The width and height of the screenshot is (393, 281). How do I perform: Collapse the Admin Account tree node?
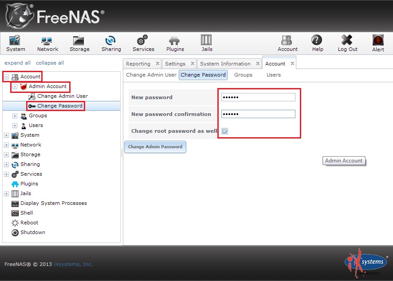click(15, 86)
